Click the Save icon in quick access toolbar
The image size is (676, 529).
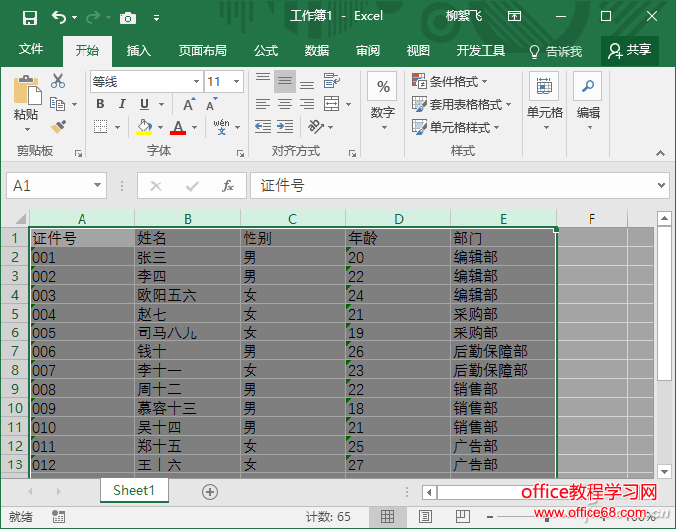[x=29, y=17]
